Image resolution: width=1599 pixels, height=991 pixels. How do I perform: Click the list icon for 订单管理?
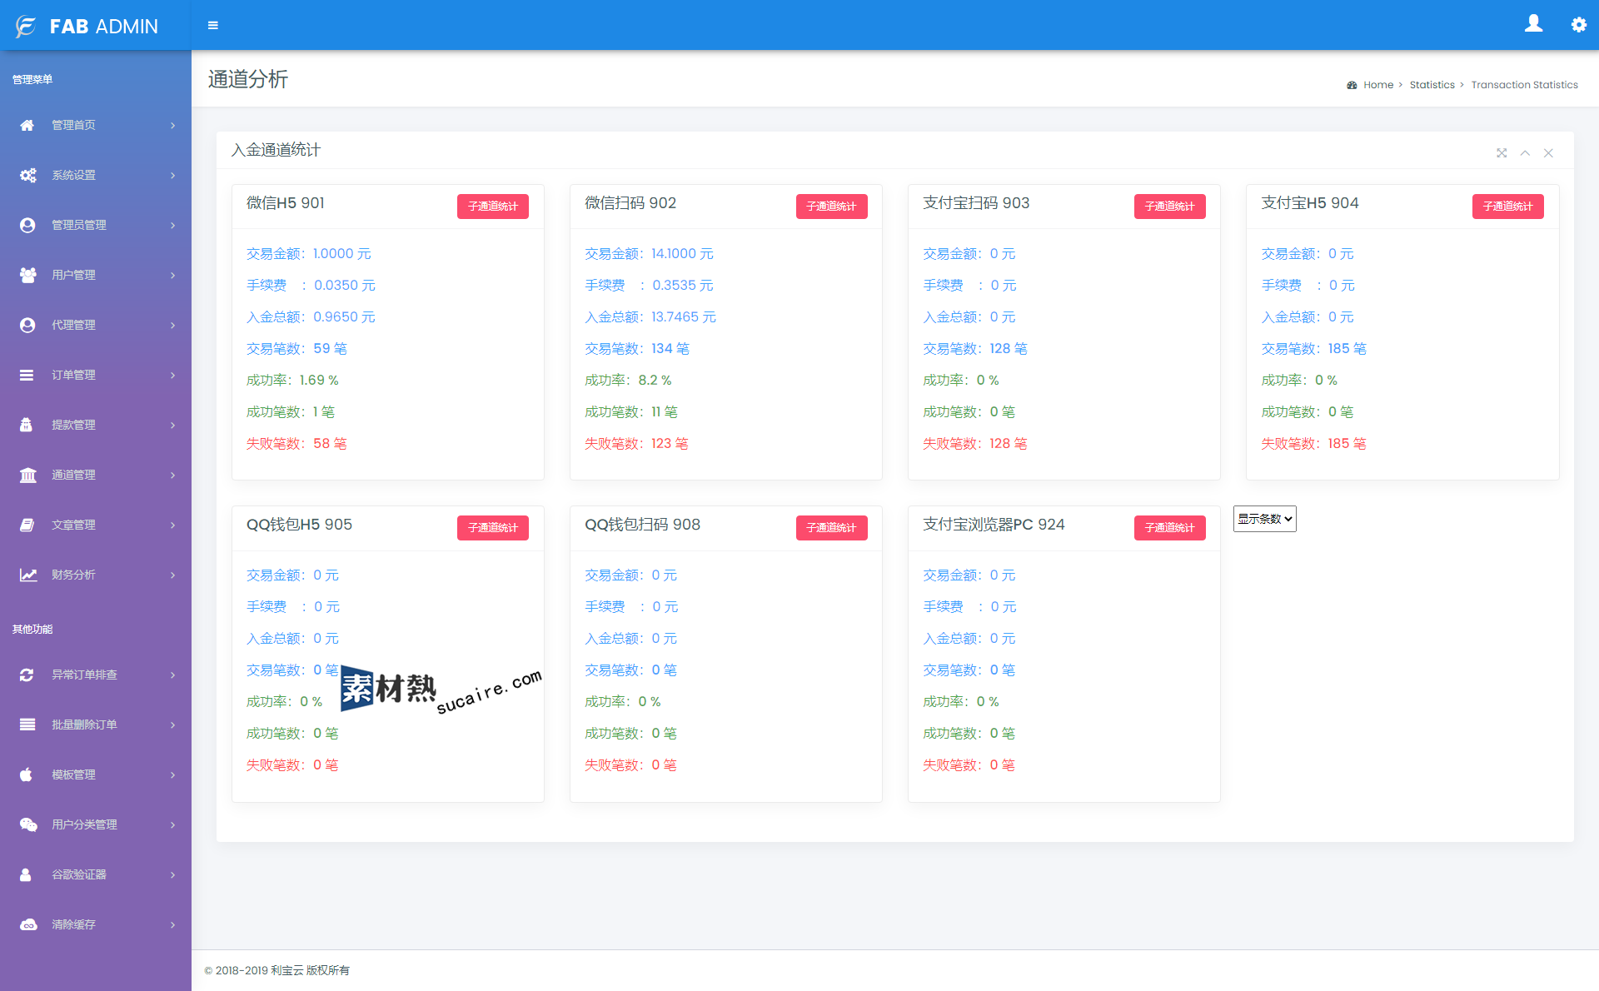pyautogui.click(x=27, y=375)
